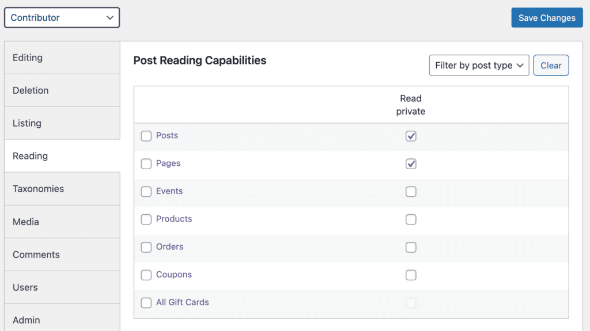Expand the Filter by post type dropdown

[479, 66]
